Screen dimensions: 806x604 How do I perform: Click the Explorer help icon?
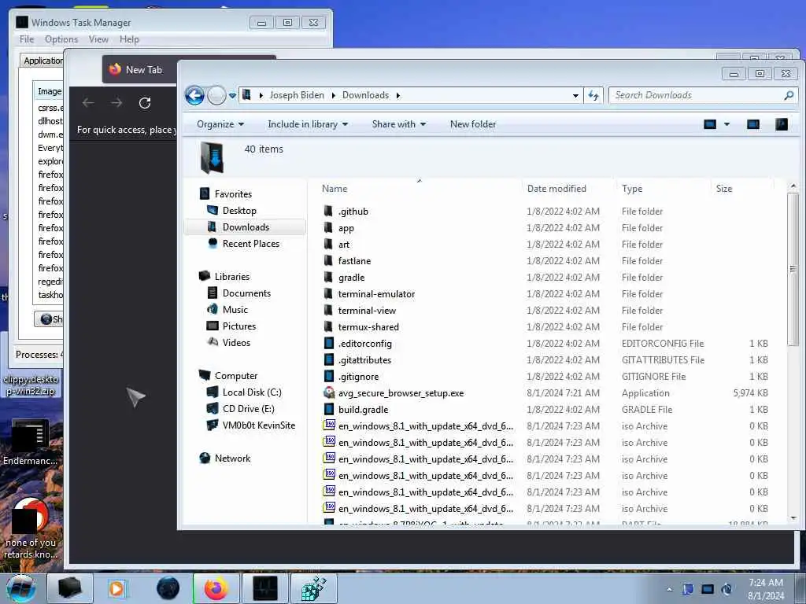782,124
